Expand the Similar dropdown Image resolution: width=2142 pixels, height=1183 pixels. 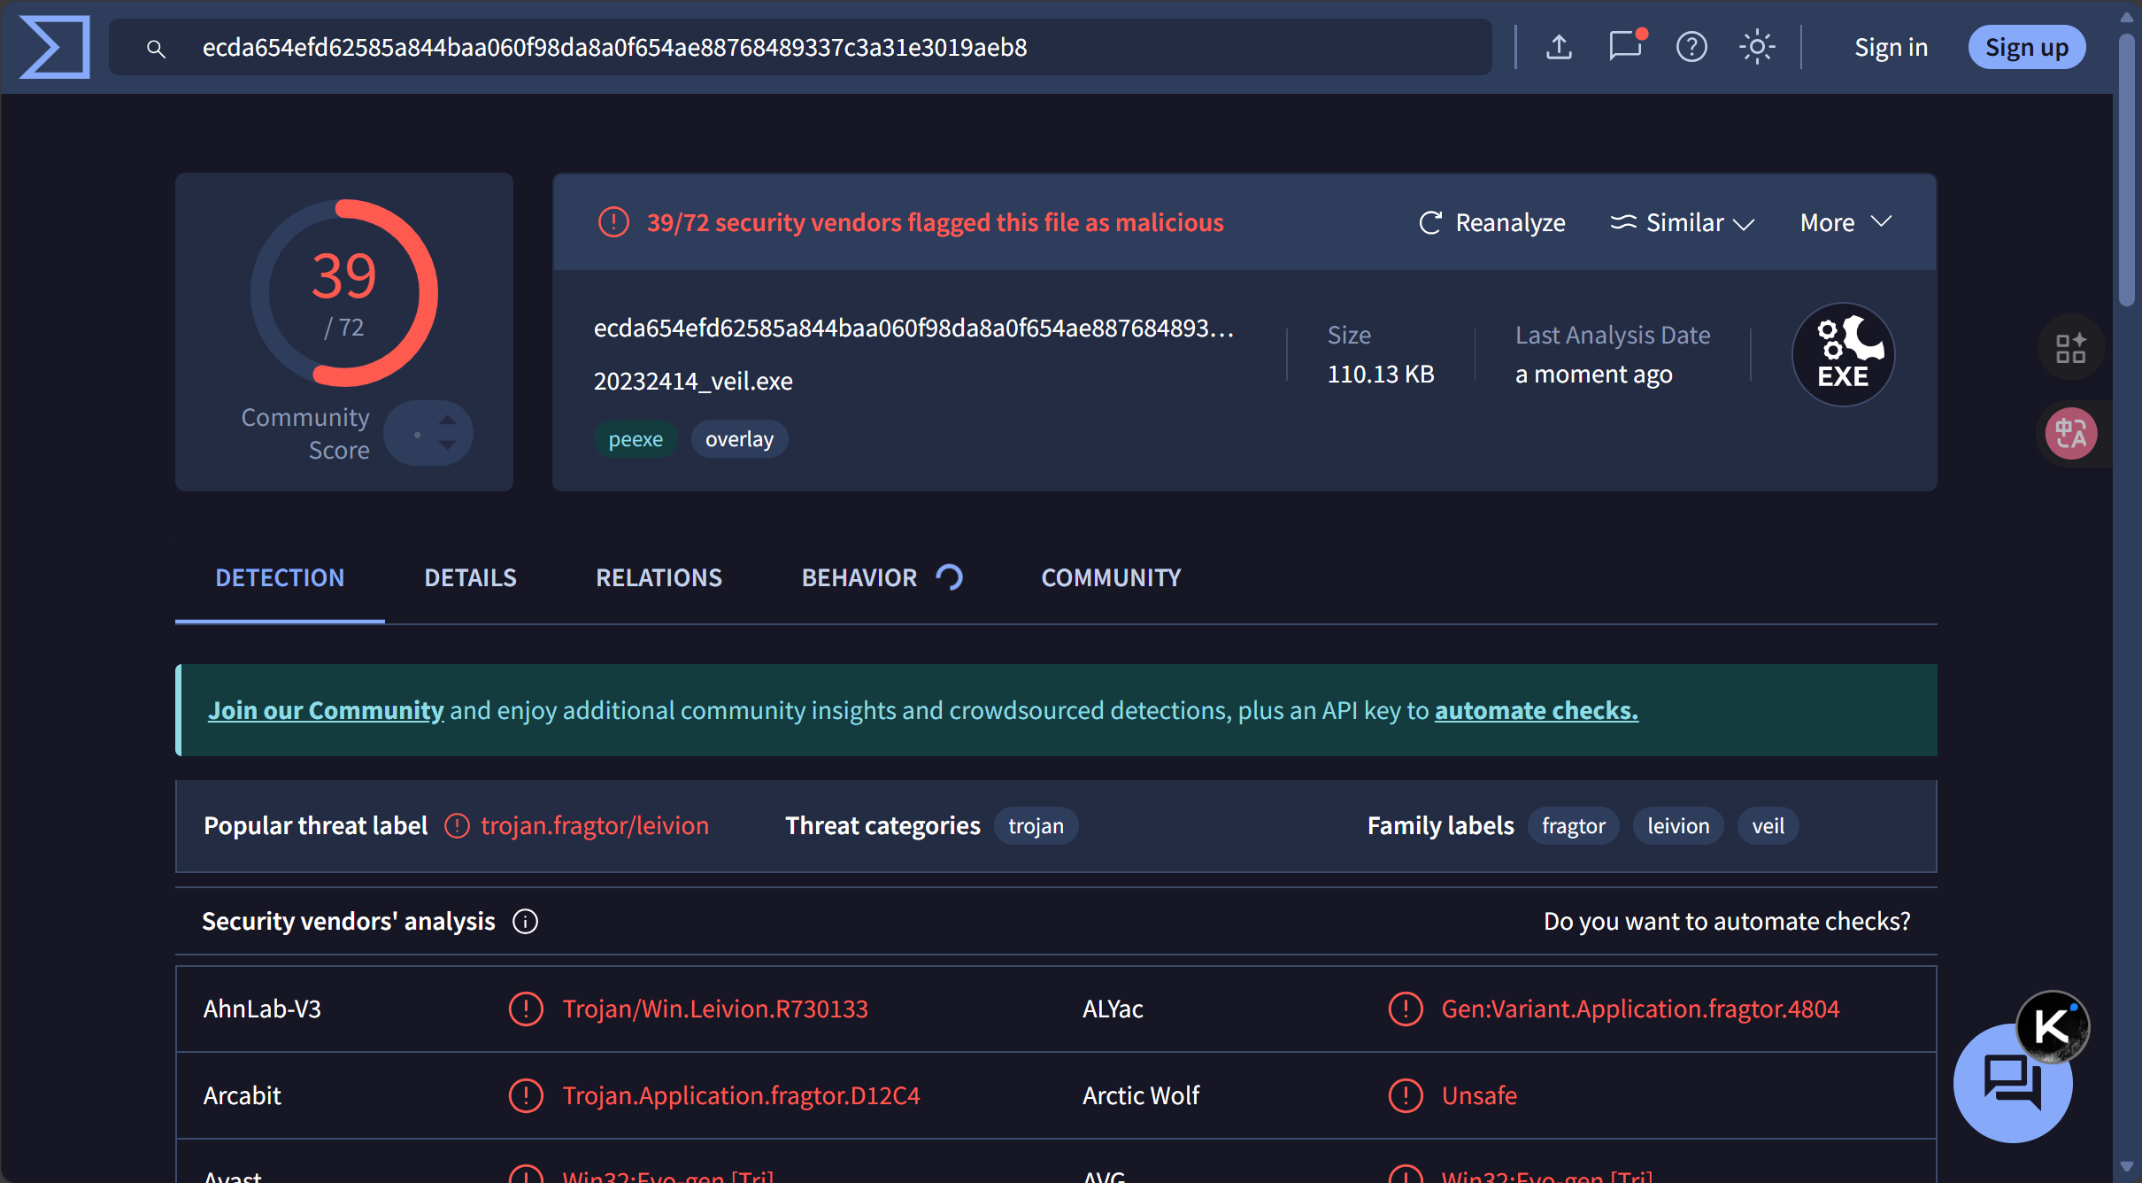pos(1682,222)
